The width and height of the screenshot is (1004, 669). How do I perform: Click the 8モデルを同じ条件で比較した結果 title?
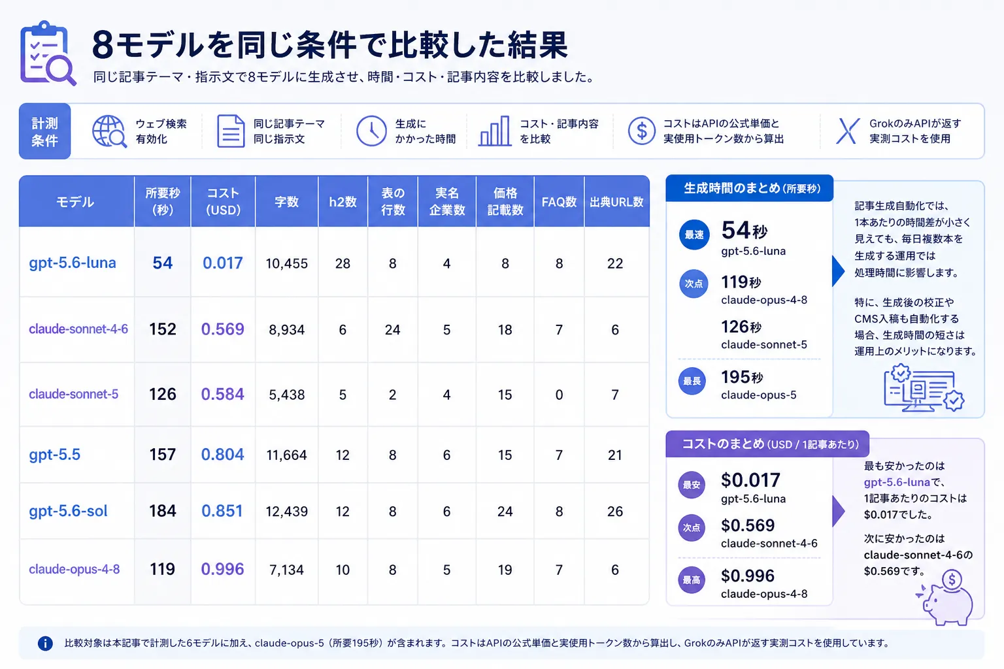point(330,44)
